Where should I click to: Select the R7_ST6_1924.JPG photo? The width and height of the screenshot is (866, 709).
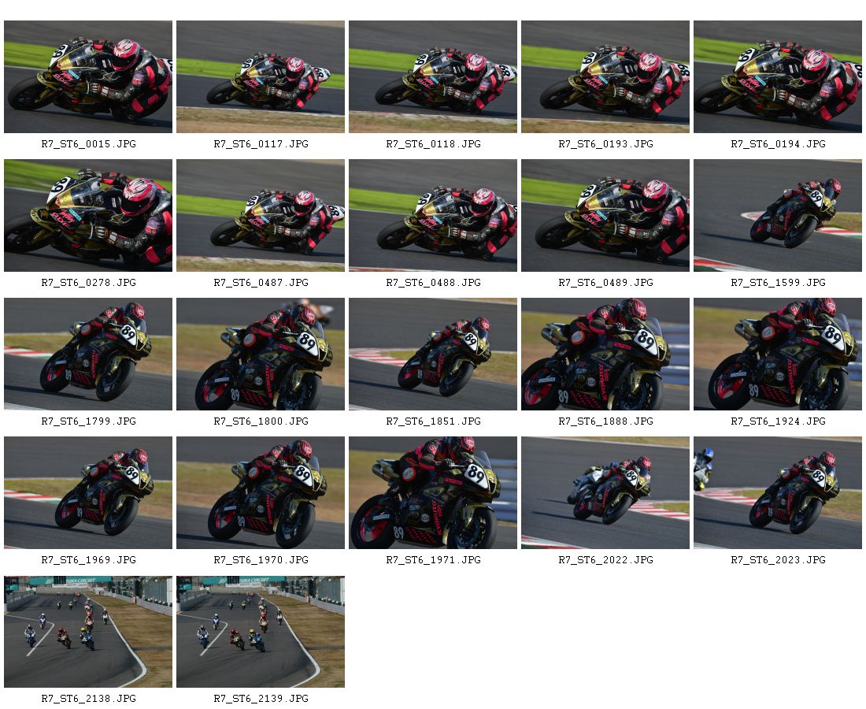click(x=778, y=354)
